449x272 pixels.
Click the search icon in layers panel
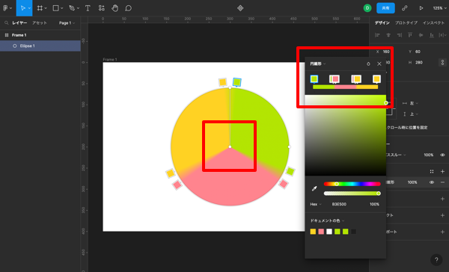(x=6, y=23)
